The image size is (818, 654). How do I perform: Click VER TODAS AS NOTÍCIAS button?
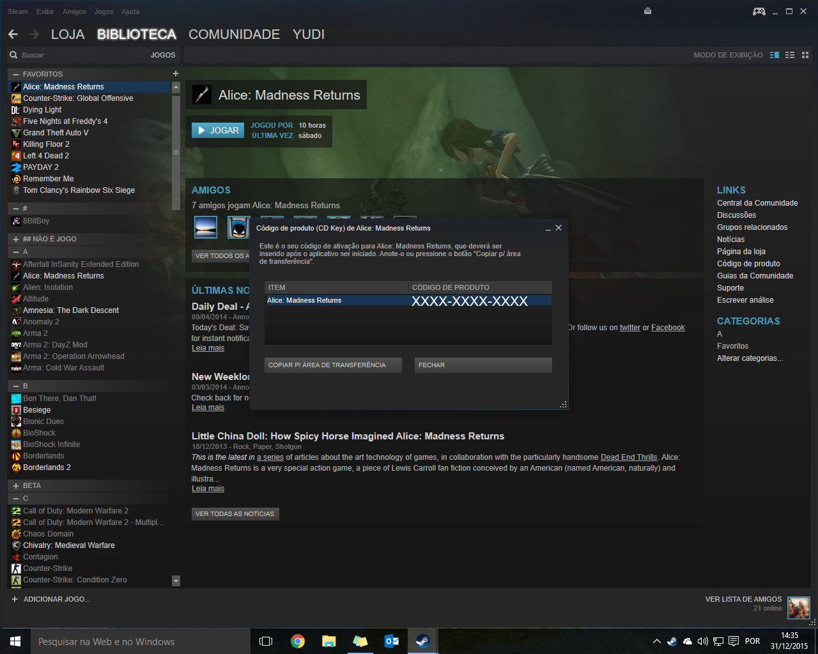pyautogui.click(x=235, y=514)
